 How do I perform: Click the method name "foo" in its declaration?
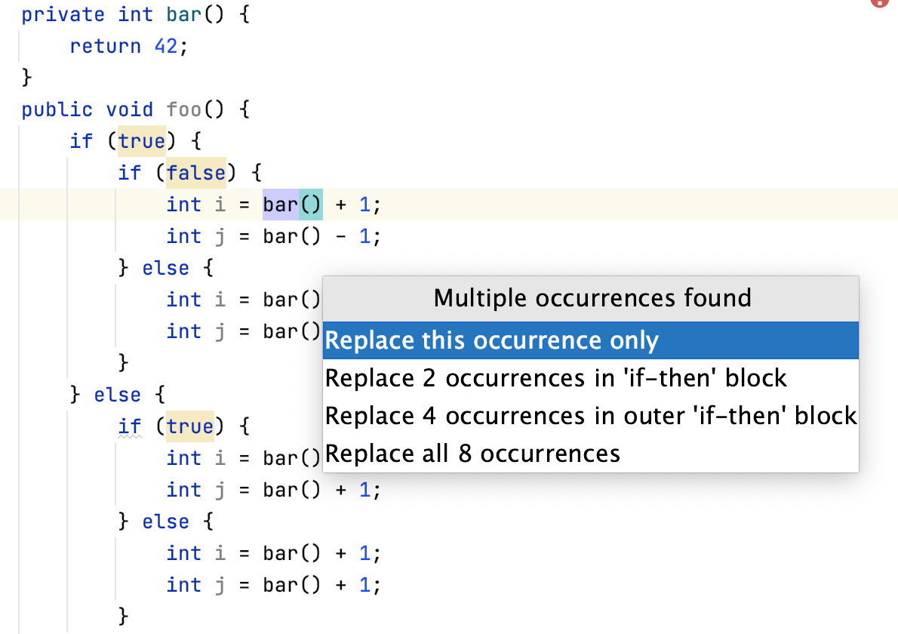(184, 110)
